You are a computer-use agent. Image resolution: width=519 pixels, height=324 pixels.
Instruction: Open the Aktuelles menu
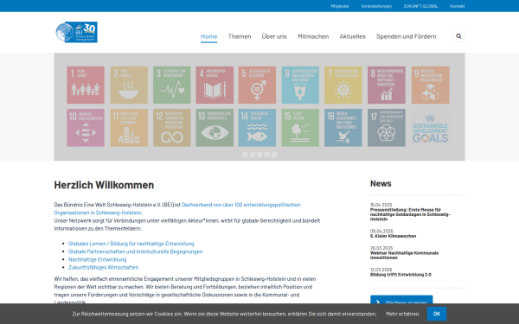(353, 36)
